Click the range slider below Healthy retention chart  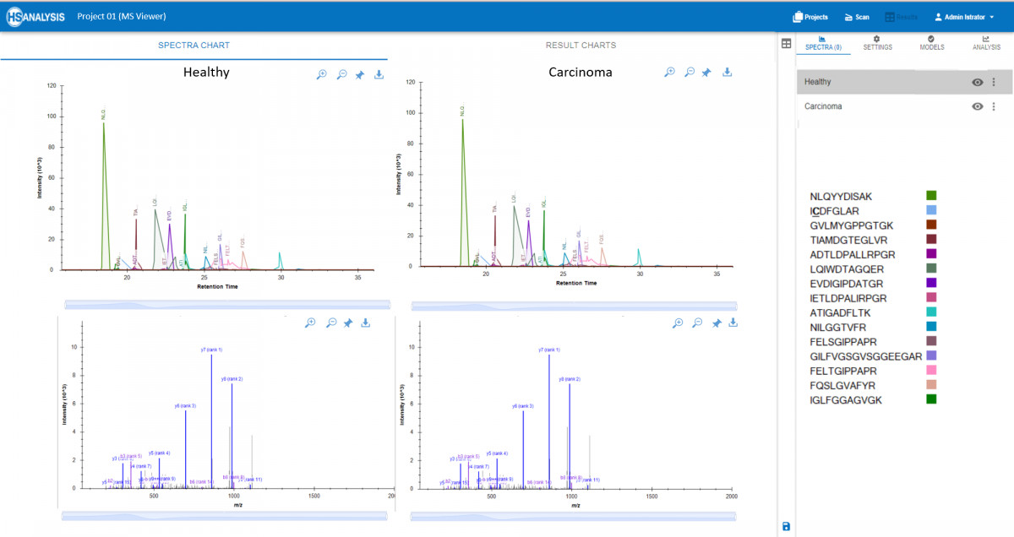pyautogui.click(x=226, y=305)
